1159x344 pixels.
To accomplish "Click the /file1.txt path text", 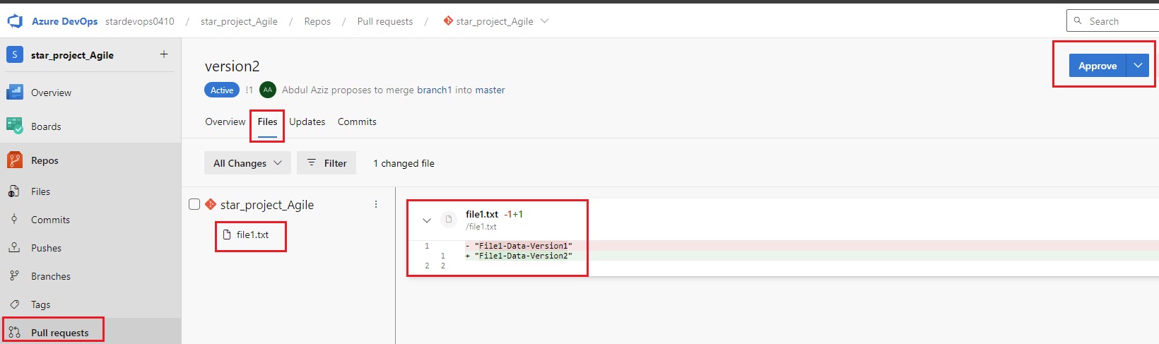I will (481, 227).
